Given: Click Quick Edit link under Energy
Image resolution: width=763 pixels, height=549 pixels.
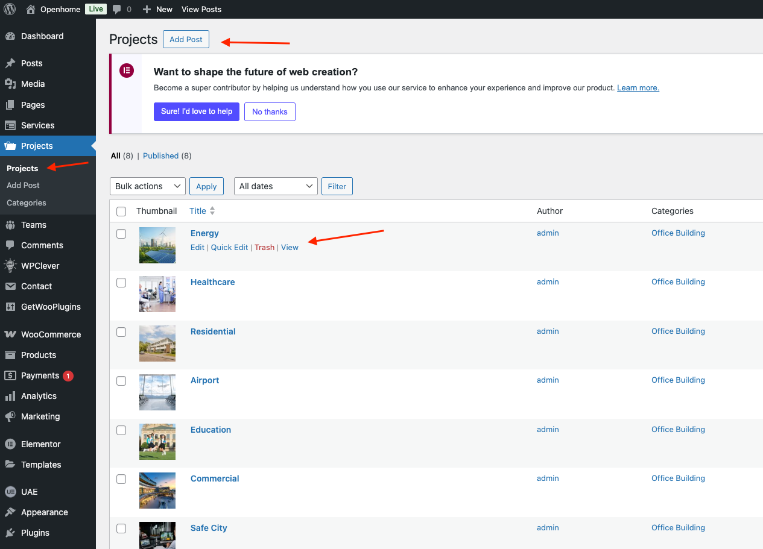Looking at the screenshot, I should [229, 247].
